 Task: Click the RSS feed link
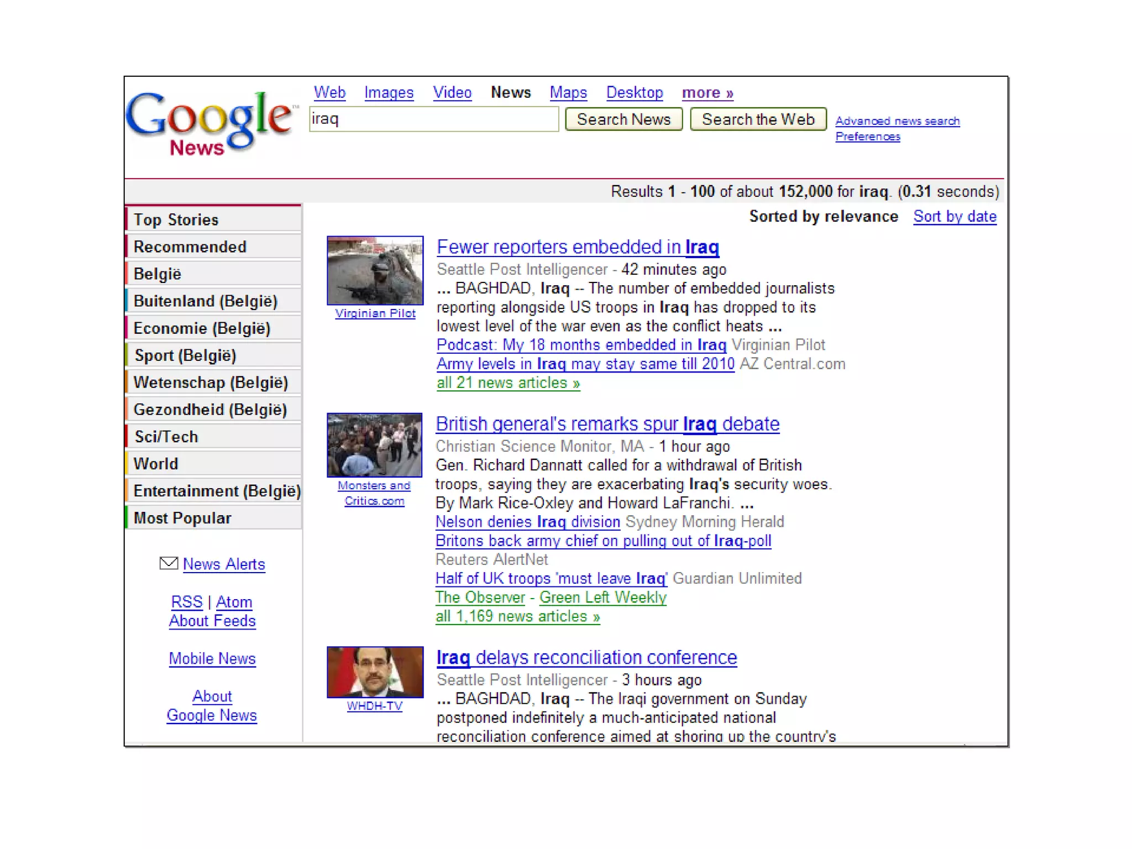(187, 602)
